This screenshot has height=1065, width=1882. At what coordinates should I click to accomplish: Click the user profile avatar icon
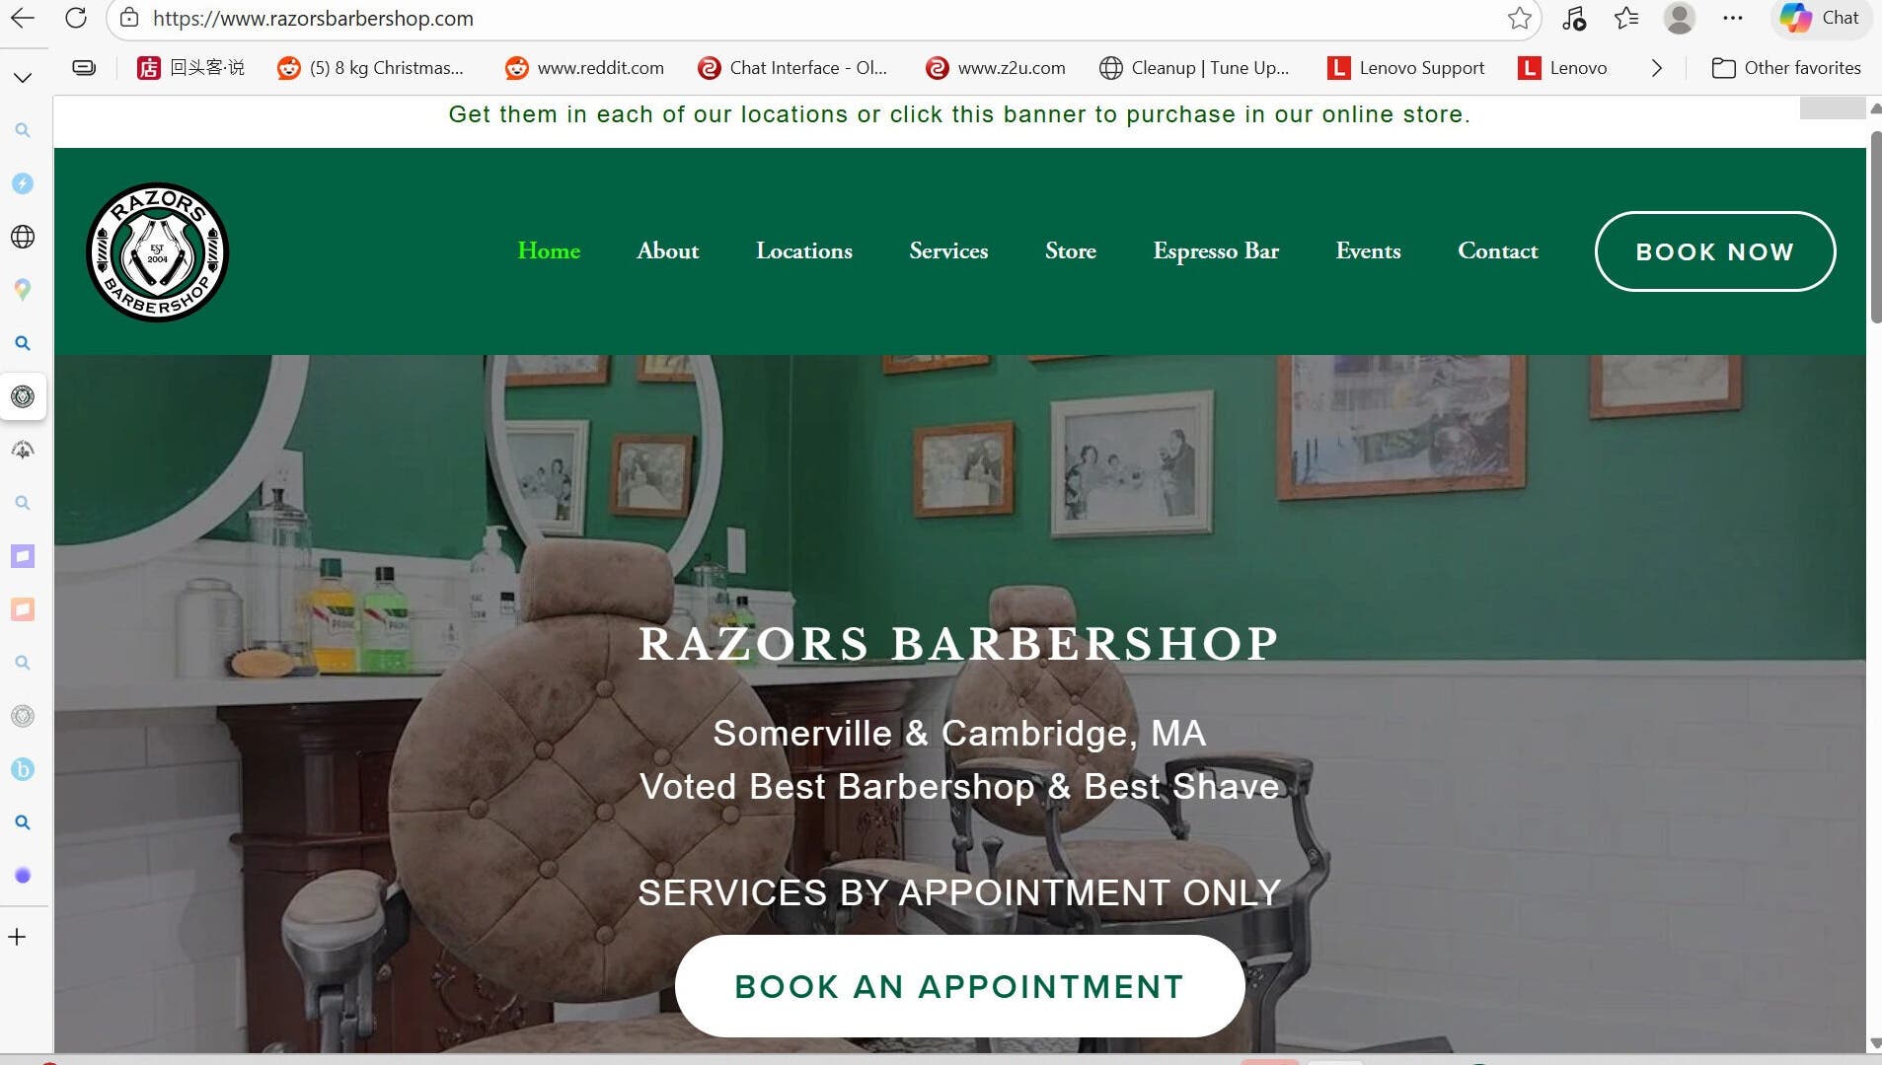(x=1679, y=18)
